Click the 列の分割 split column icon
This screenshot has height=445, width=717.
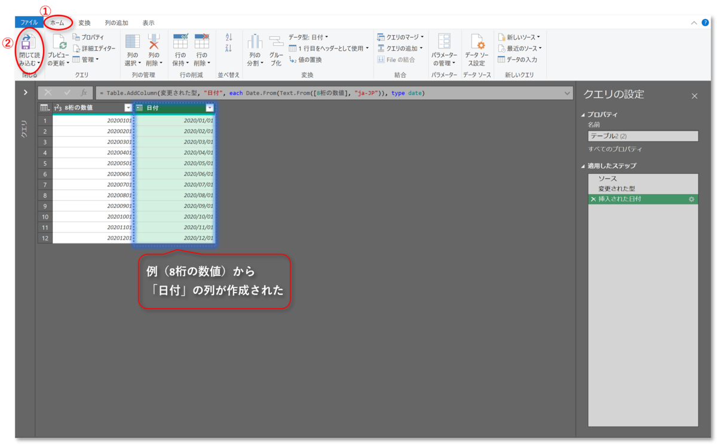(x=255, y=42)
